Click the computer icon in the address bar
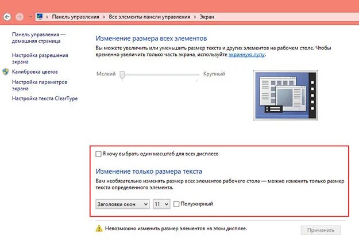This screenshot has height=244, width=359. point(40,17)
